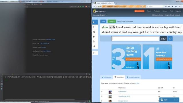Click the history arrow icon below sidebar
This screenshot has width=183, height=103.
(x=94, y=53)
